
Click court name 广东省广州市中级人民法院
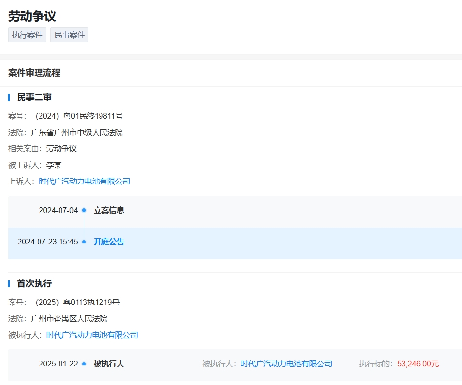pyautogui.click(x=77, y=133)
